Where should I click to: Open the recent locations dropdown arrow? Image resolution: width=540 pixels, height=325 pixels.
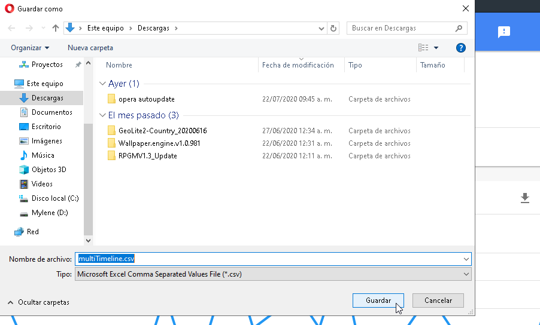click(x=43, y=28)
